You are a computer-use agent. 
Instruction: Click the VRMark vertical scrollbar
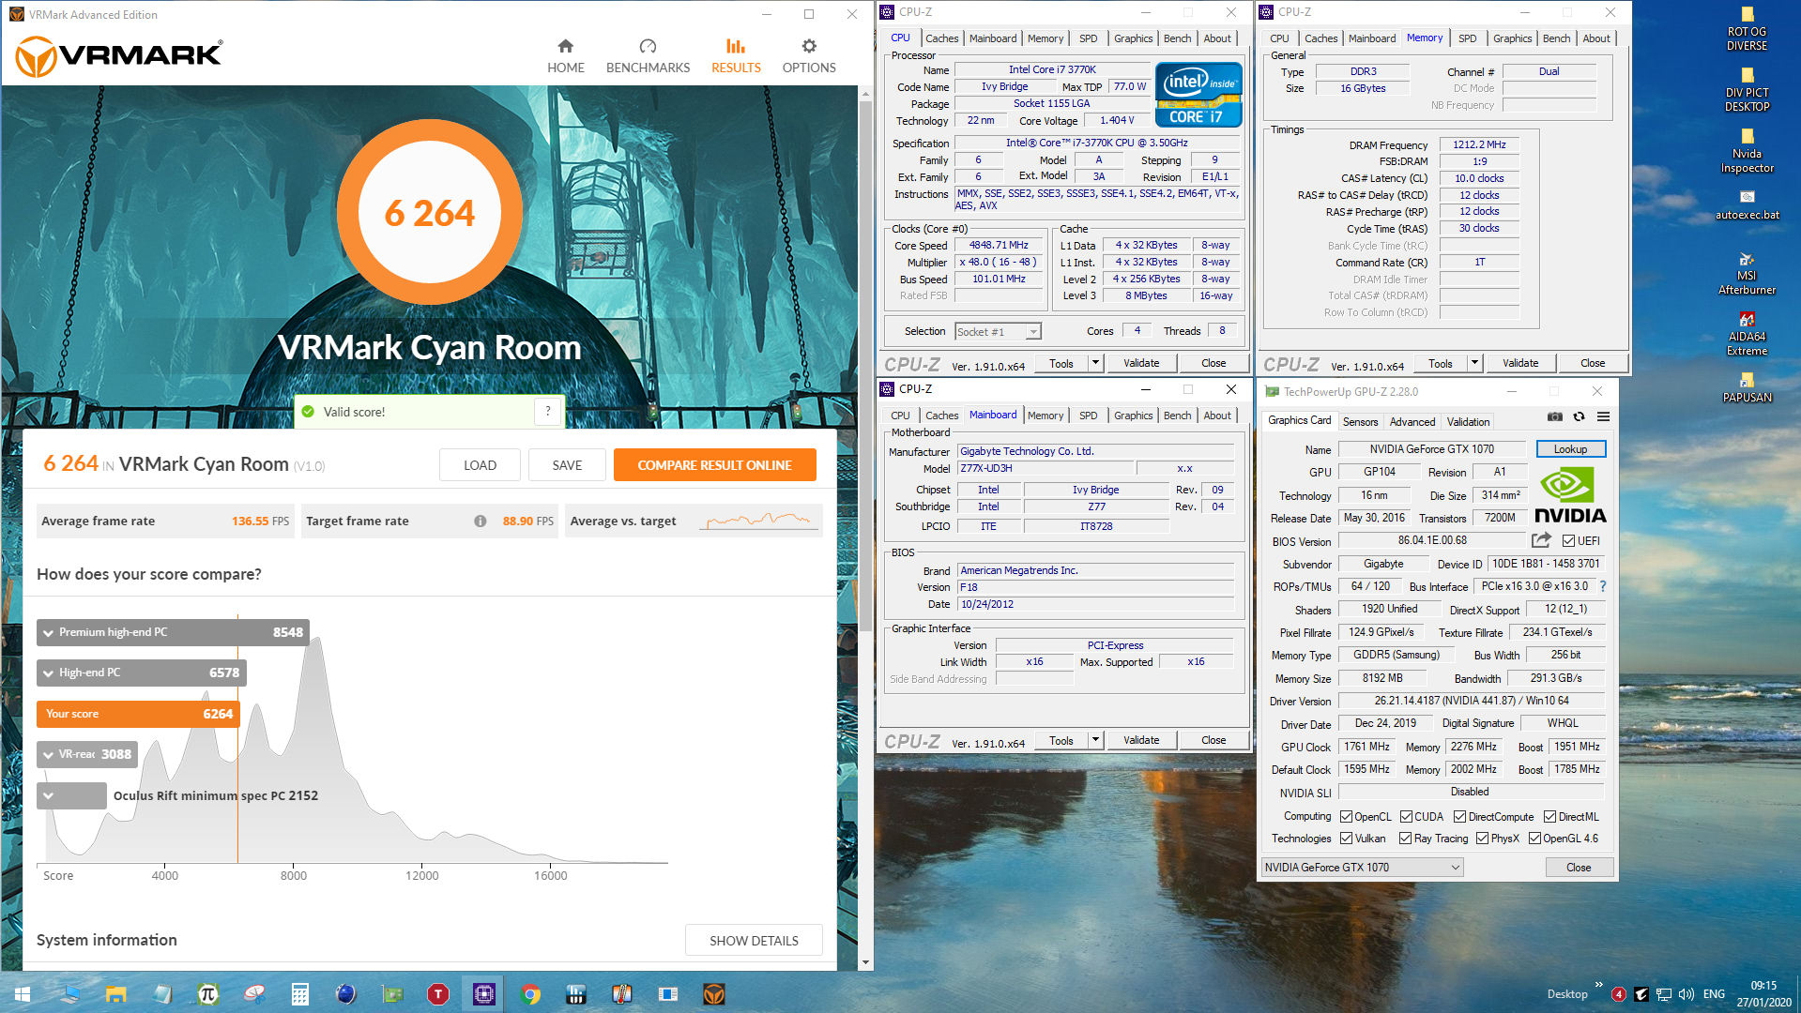click(x=865, y=366)
